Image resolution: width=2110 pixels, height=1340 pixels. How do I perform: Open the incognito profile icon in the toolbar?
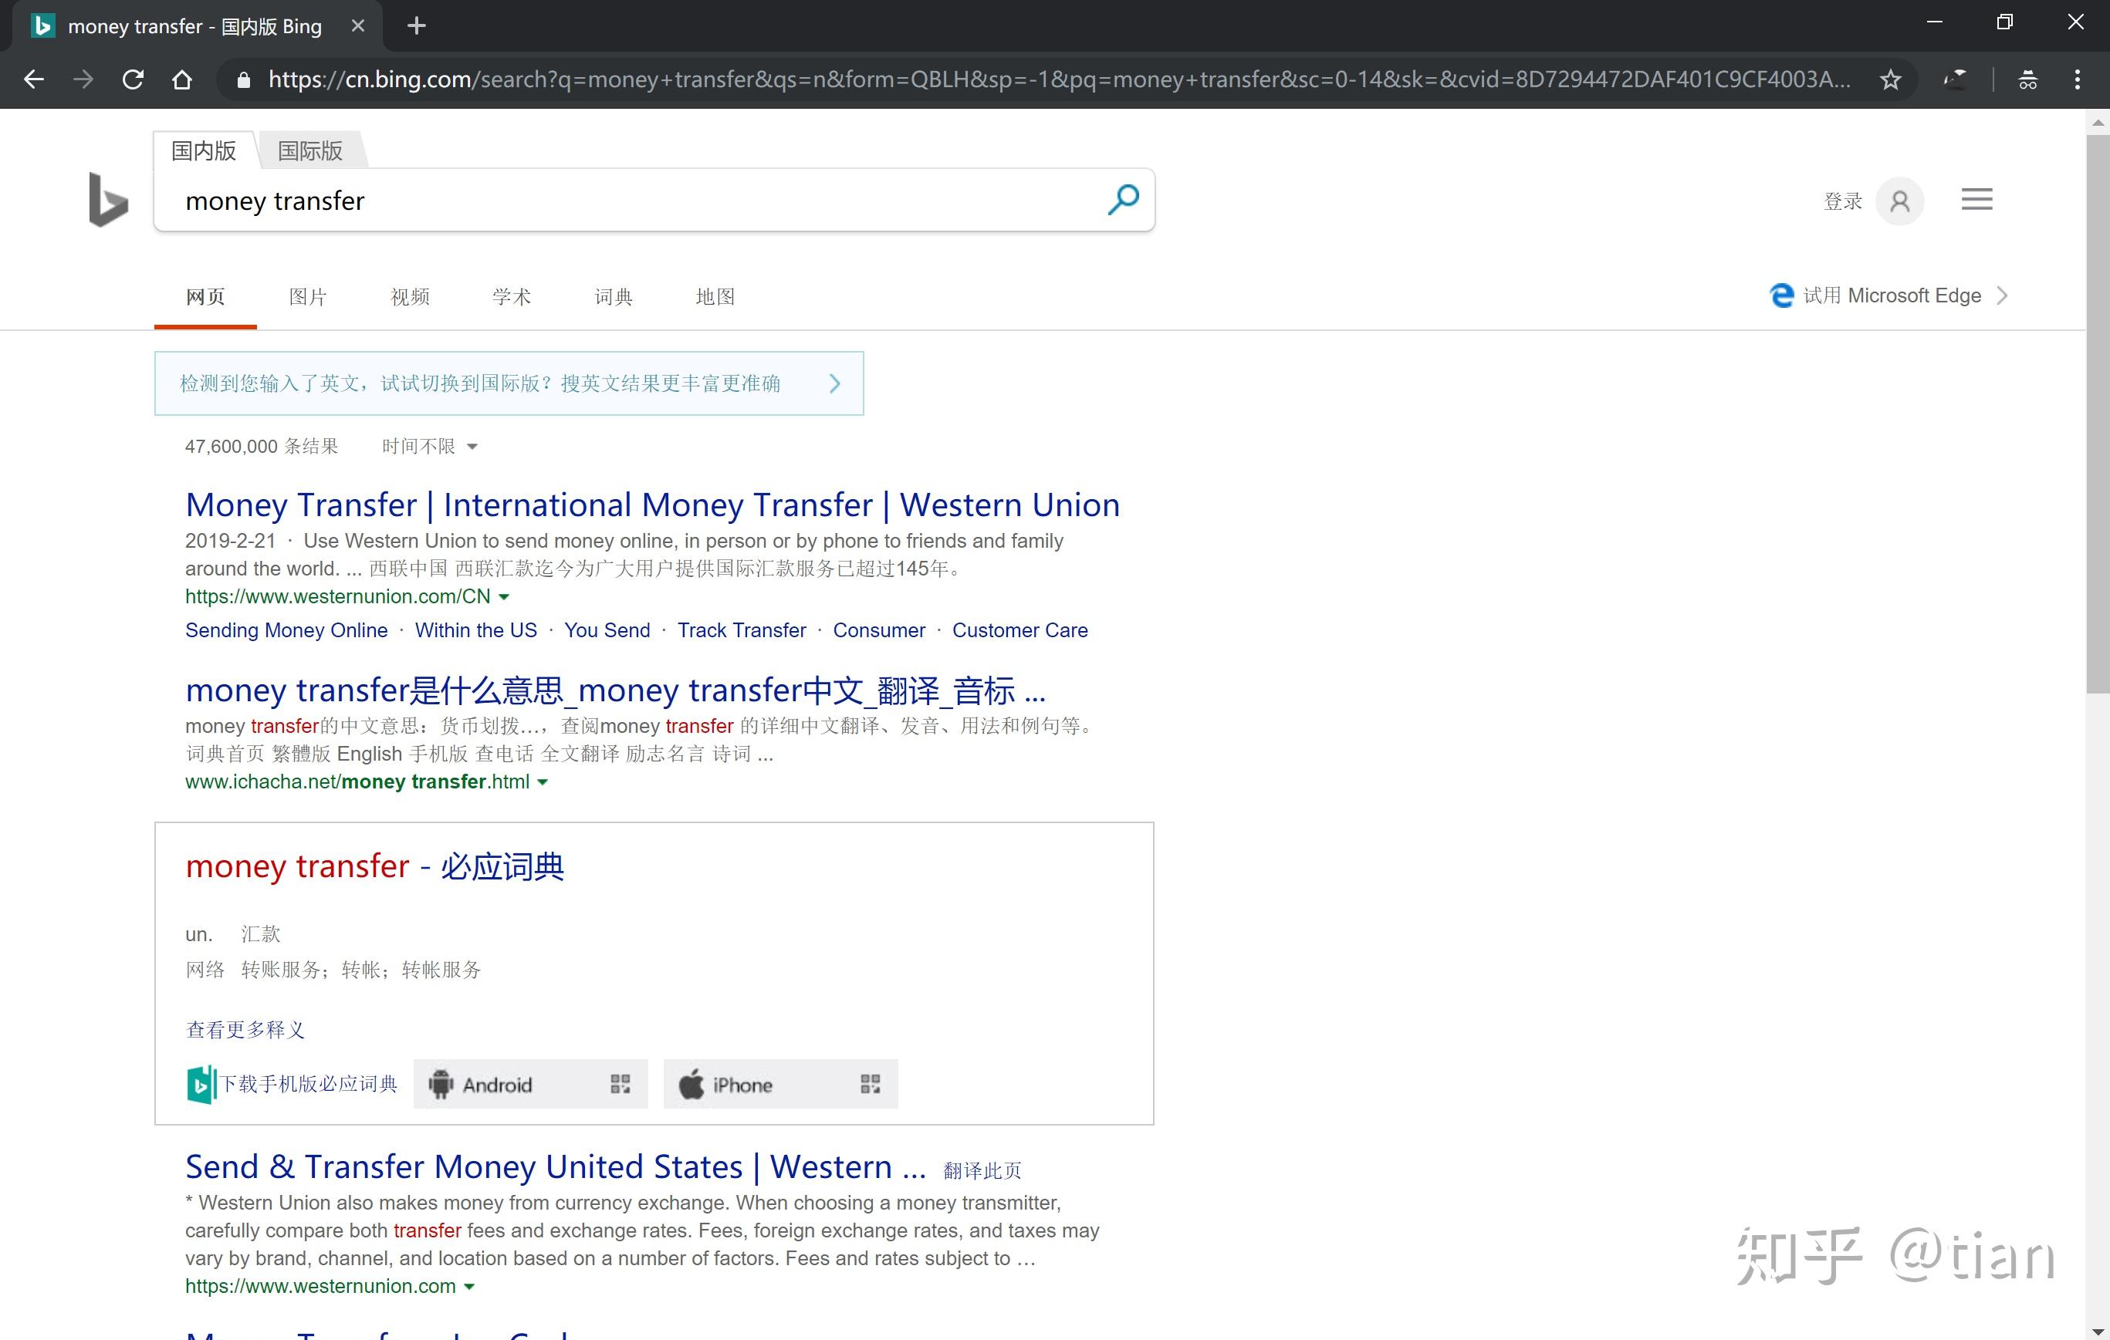pos(2027,79)
